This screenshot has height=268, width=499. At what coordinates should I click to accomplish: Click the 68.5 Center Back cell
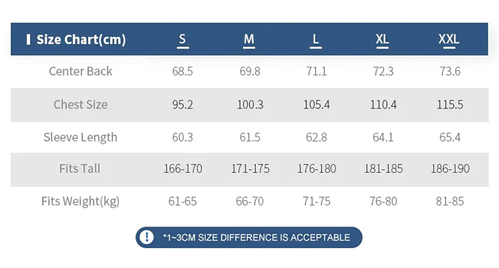click(x=182, y=71)
